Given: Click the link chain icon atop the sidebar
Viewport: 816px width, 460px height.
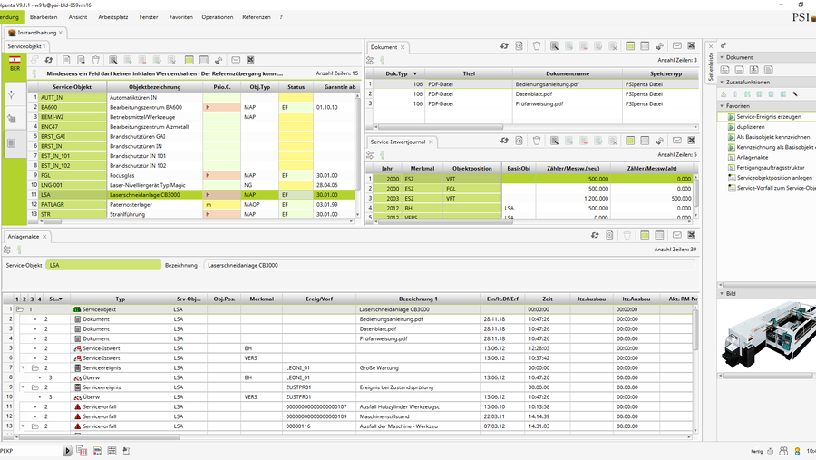Looking at the screenshot, I should [x=724, y=45].
